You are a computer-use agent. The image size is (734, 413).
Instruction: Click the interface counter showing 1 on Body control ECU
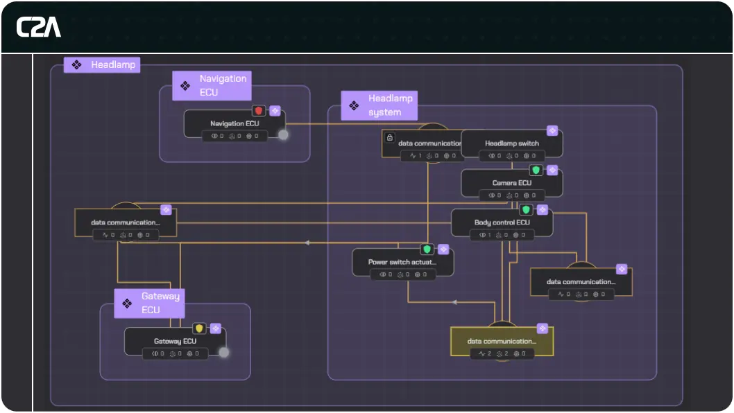[485, 235]
